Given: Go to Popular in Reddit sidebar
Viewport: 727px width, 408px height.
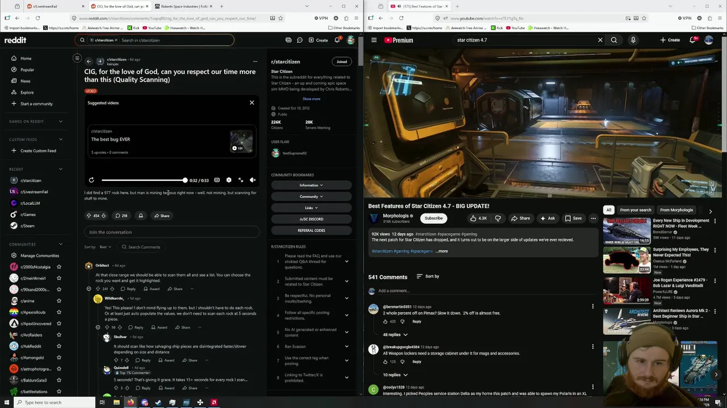Looking at the screenshot, I should [x=27, y=70].
